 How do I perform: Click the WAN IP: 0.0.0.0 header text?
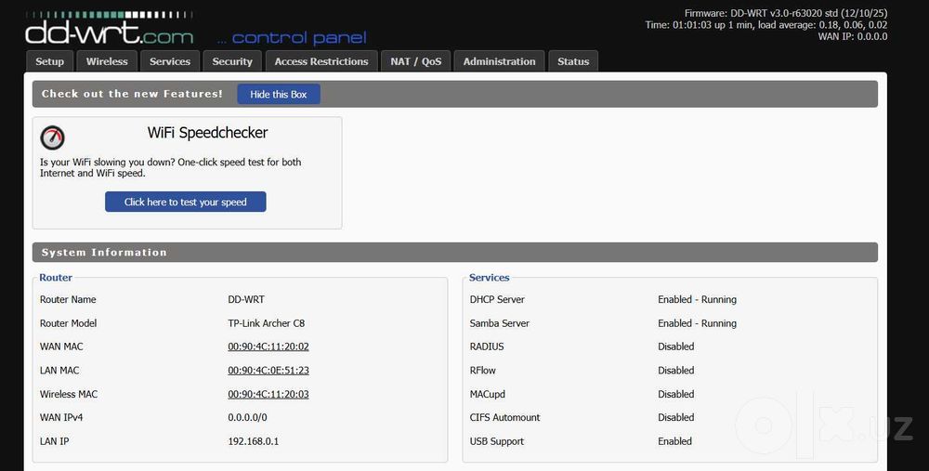point(853,36)
